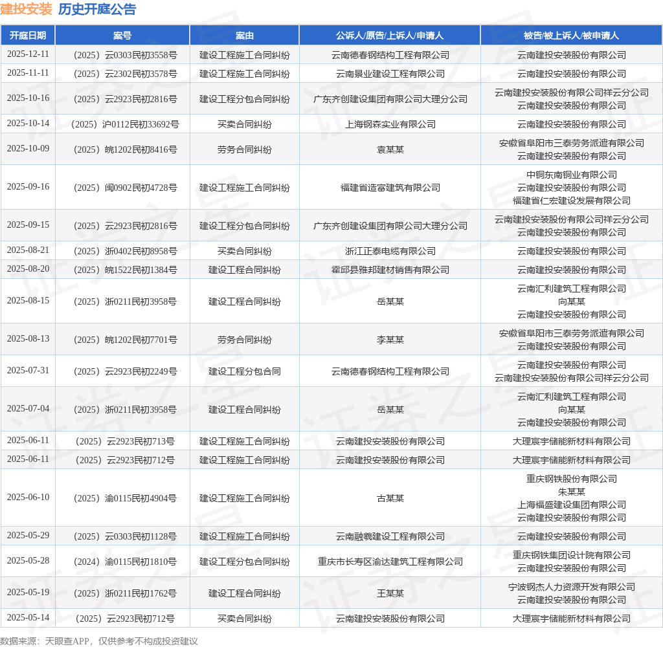Select case number (2025)云2923民初713号

point(125,441)
